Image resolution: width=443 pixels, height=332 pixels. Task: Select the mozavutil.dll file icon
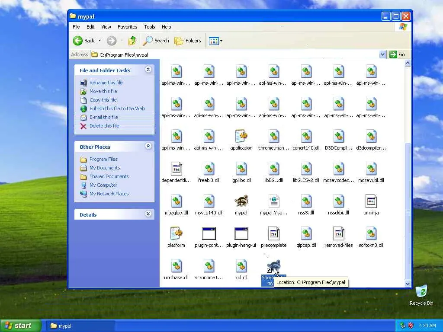tap(371, 169)
